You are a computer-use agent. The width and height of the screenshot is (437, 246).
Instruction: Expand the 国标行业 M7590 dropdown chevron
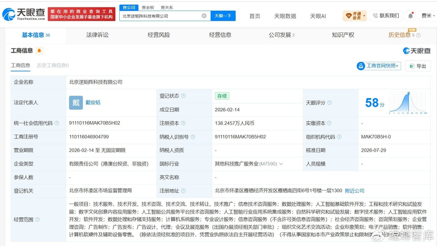pos(281,164)
